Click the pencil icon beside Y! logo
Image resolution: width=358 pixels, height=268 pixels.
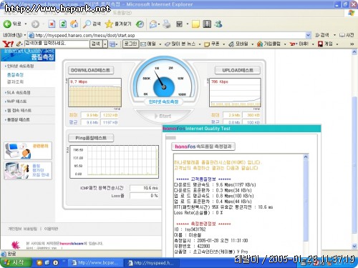pyautogui.click(x=19, y=44)
